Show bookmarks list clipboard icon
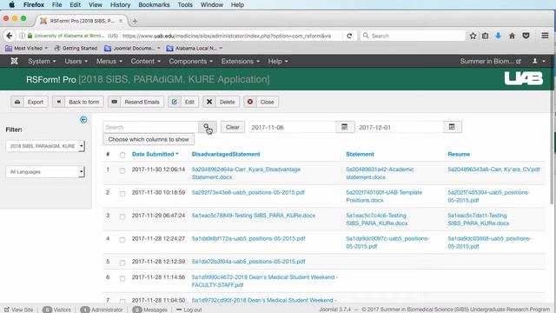 (x=485, y=36)
